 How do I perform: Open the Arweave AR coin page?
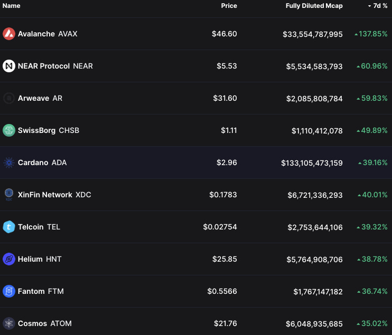pos(40,98)
